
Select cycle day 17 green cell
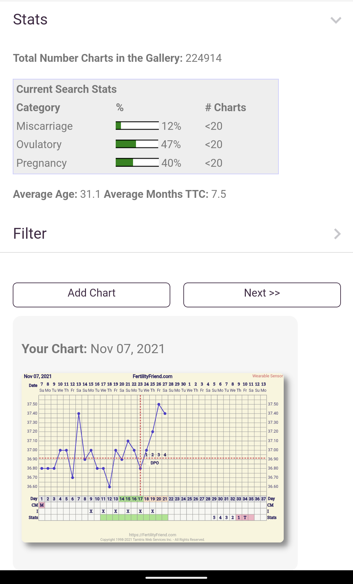click(140, 499)
